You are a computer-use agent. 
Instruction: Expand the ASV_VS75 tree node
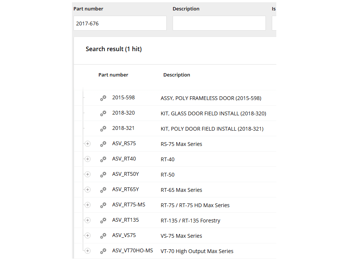click(88, 236)
